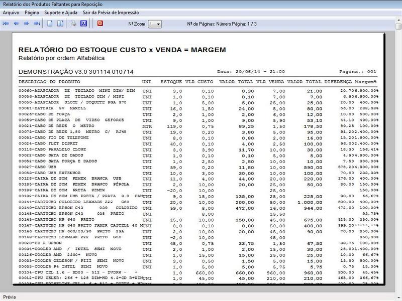
Task: Show single page view icon
Action: pyautogui.click(x=50, y=24)
